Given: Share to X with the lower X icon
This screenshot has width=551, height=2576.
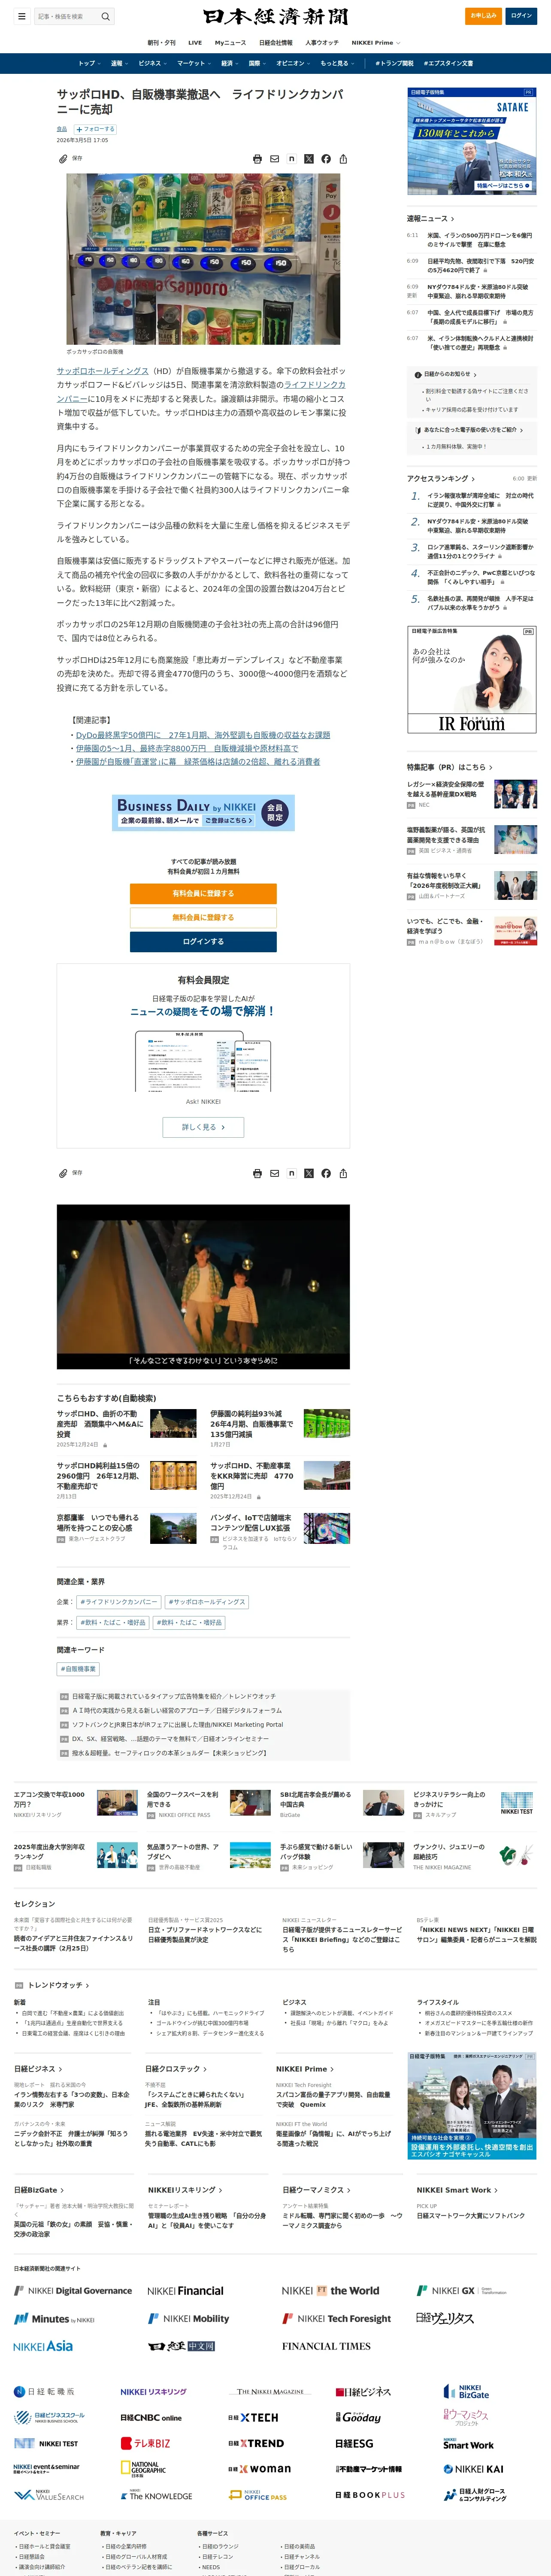Looking at the screenshot, I should (308, 1173).
